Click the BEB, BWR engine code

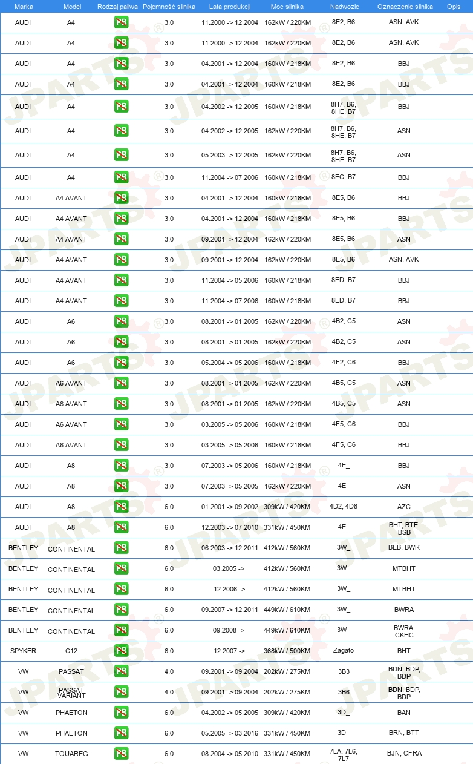(404, 547)
